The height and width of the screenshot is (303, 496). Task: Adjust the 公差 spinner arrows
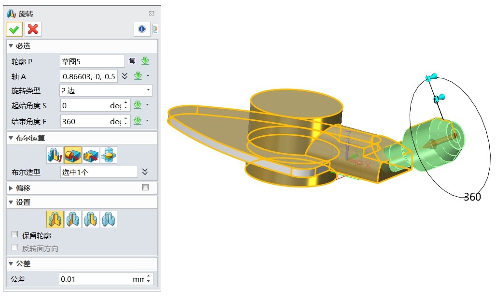148,279
